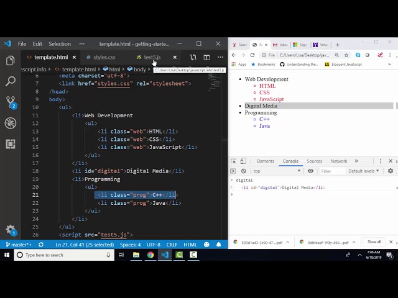
Task: Open DevTools console settings gear
Action: (x=391, y=171)
